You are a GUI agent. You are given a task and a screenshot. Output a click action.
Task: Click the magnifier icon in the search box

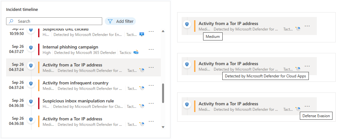tap(12, 21)
